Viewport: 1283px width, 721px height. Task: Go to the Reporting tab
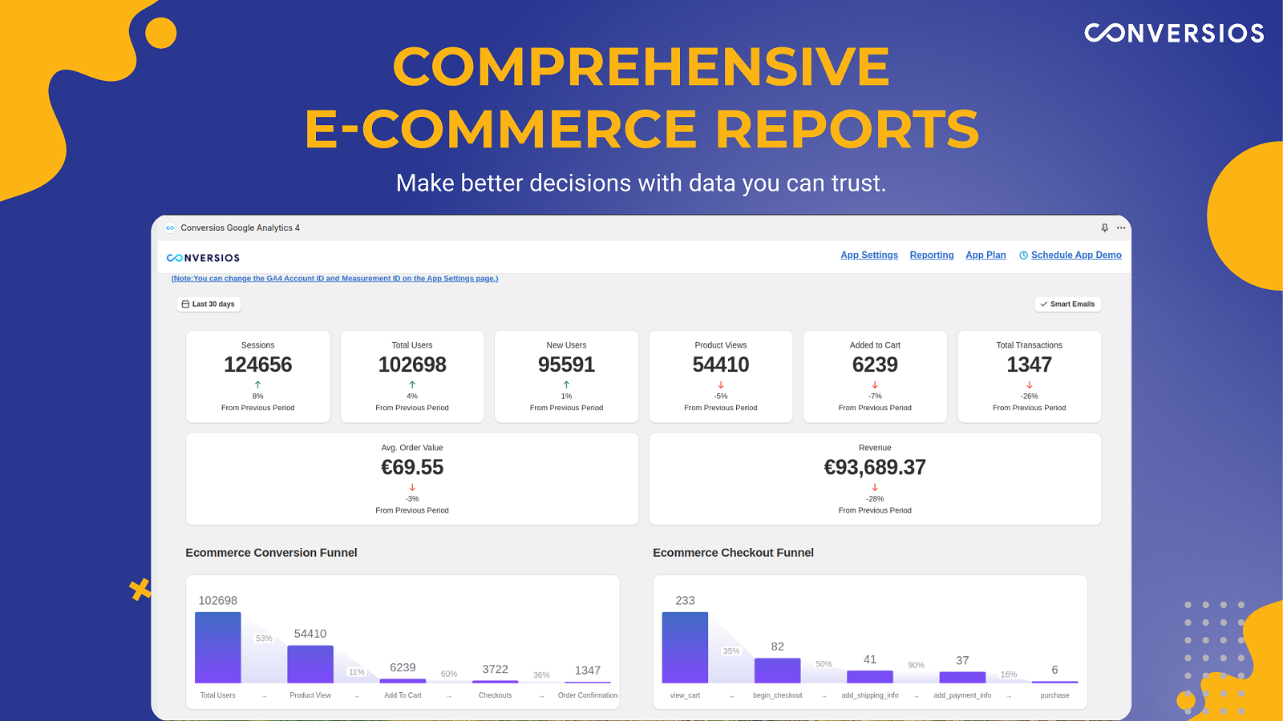coord(932,256)
